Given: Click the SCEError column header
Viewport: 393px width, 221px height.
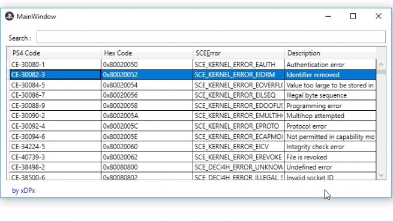Looking at the screenshot, I should (238, 53).
